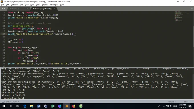This screenshot has height=109, width=194.
Task: Click the 'JJ_count = 0' line
Action: point(15,39)
